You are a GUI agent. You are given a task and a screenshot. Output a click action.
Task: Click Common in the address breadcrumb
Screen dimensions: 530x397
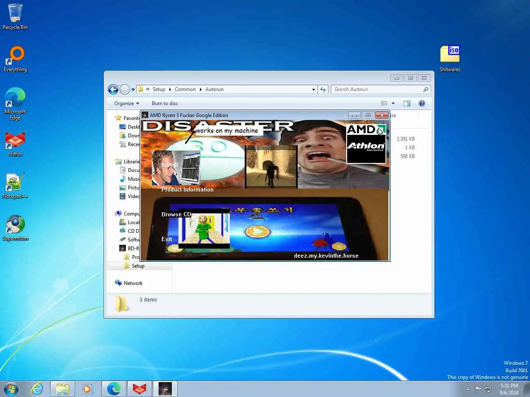pos(185,89)
